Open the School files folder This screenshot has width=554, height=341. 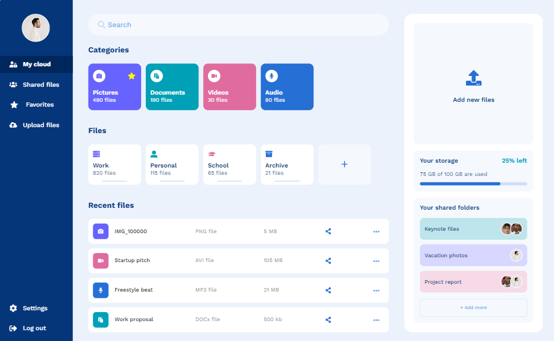[x=230, y=164]
